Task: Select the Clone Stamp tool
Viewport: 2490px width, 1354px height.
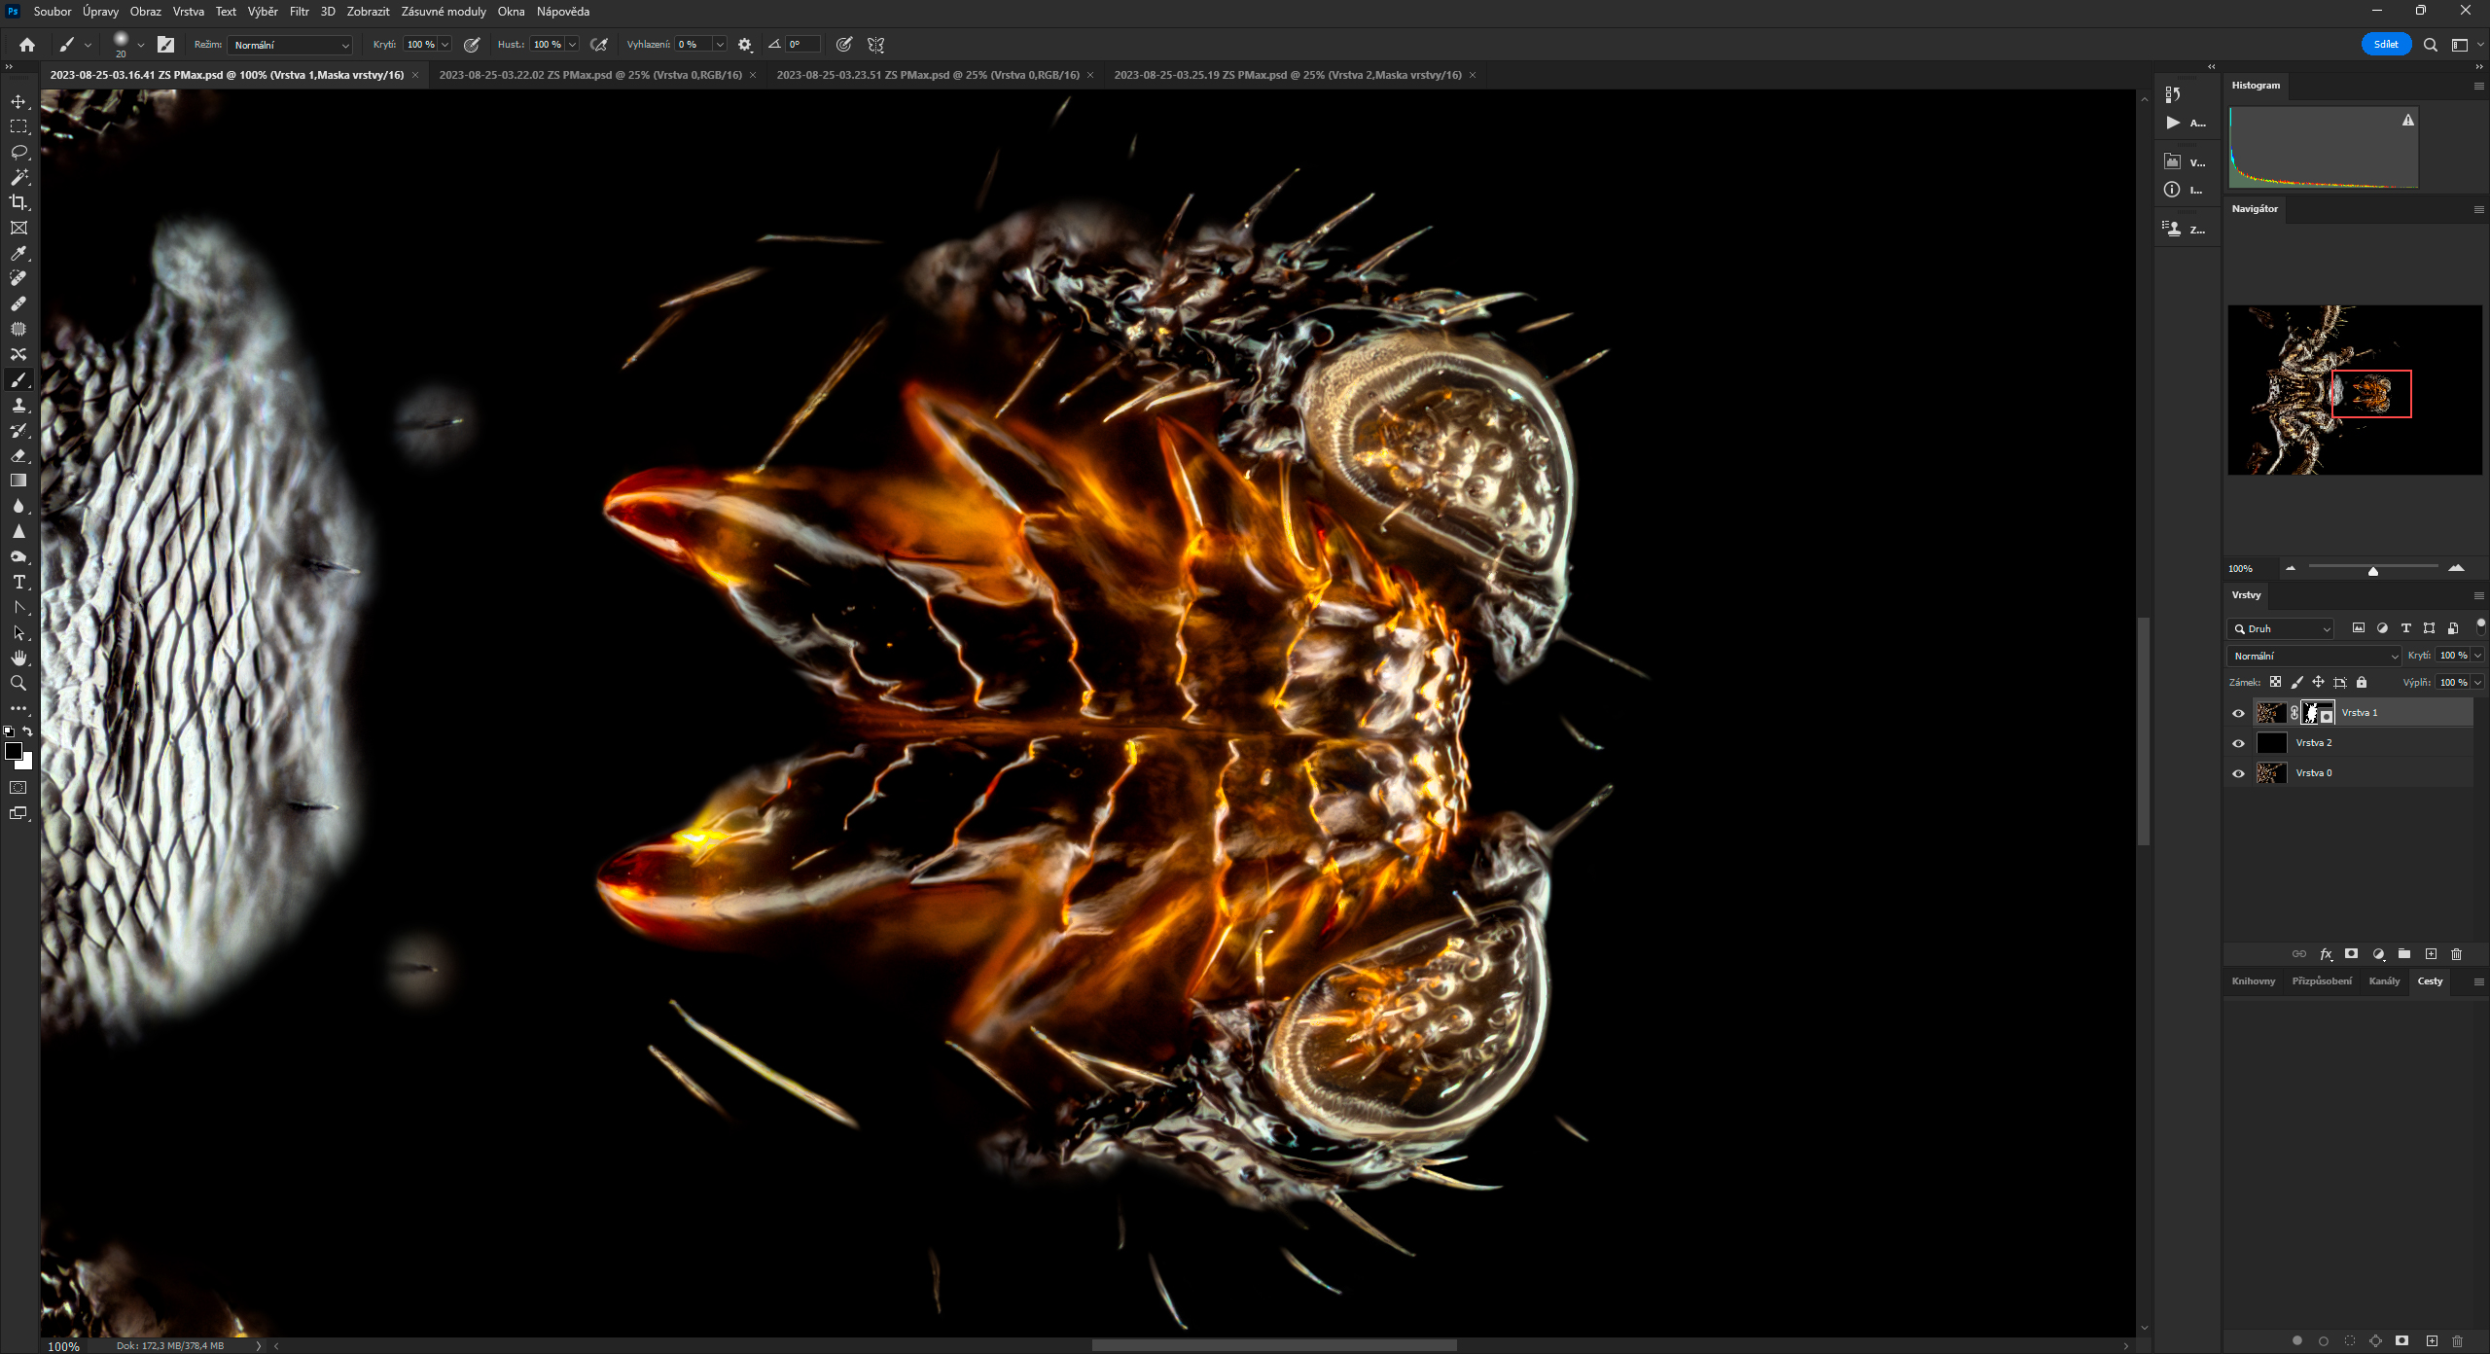Action: coord(18,405)
